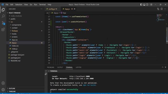Open the Run menu
This screenshot has height=94, width=168.
pyautogui.click(x=36, y=4)
